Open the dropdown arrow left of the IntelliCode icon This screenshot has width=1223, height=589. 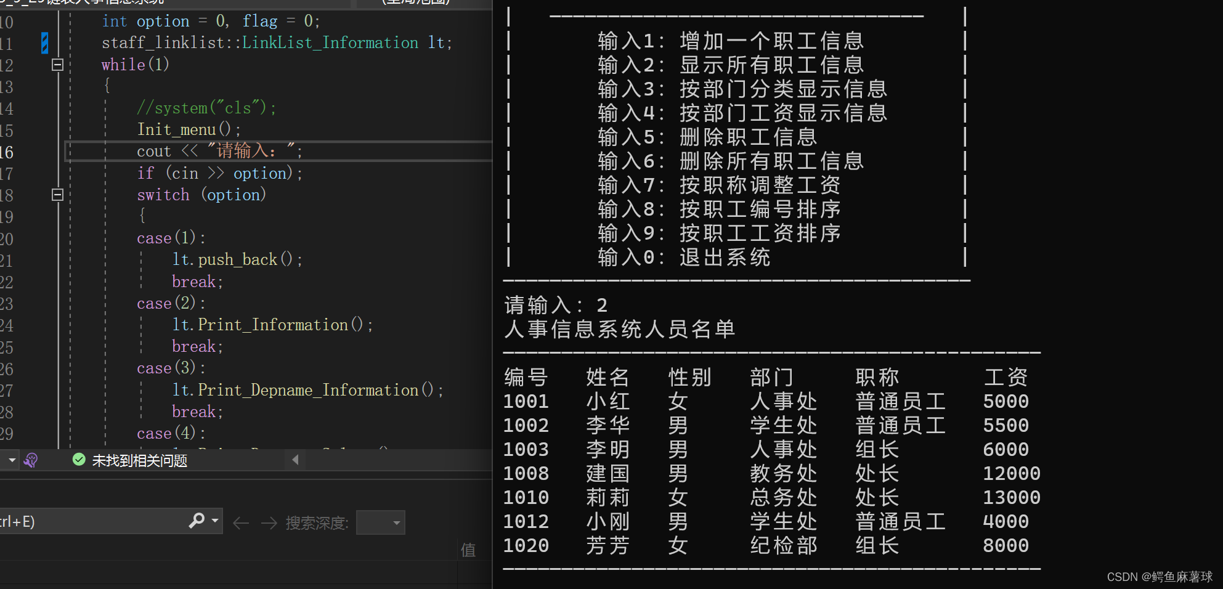12,460
